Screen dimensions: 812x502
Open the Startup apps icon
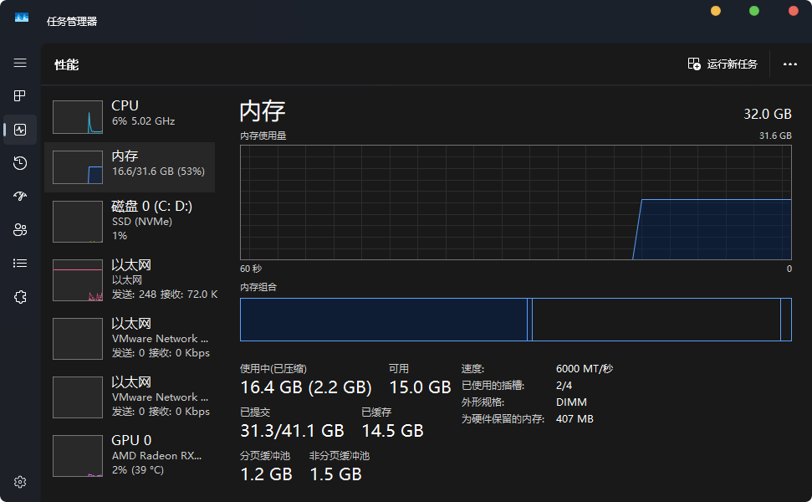pyautogui.click(x=20, y=197)
